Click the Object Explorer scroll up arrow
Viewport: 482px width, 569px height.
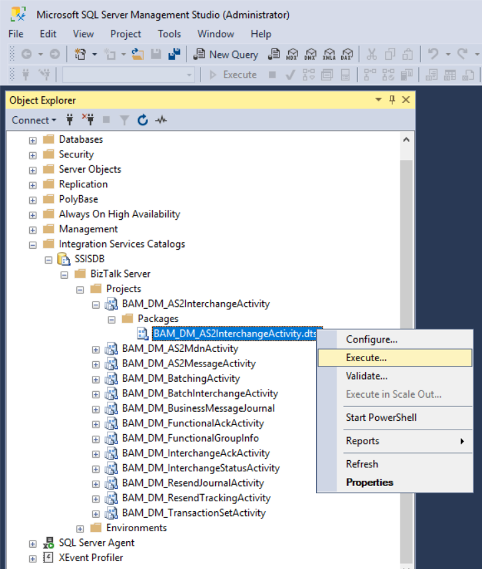coord(406,139)
